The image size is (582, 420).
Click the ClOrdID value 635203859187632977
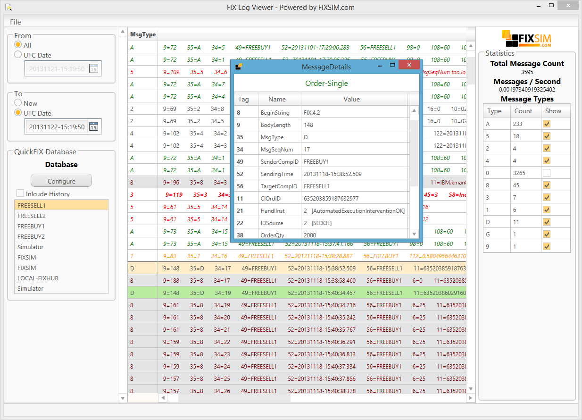pos(331,198)
